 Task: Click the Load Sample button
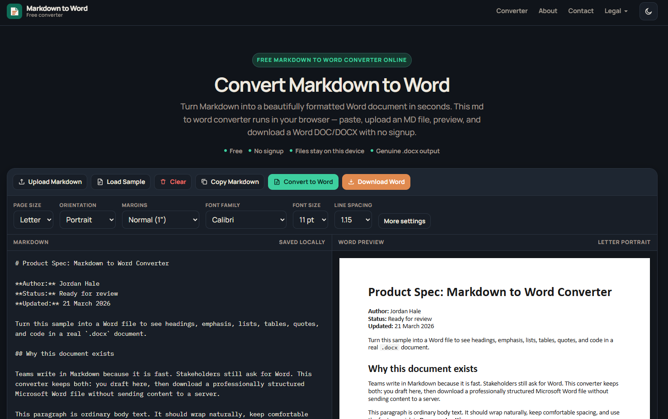[121, 182]
